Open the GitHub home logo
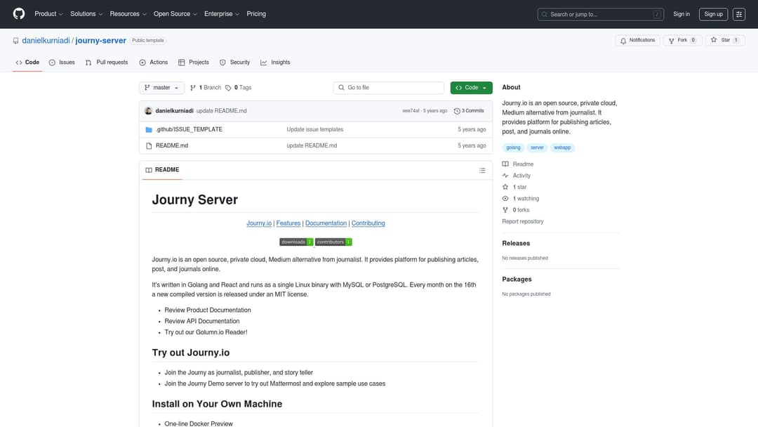The image size is (758, 427). [x=19, y=14]
